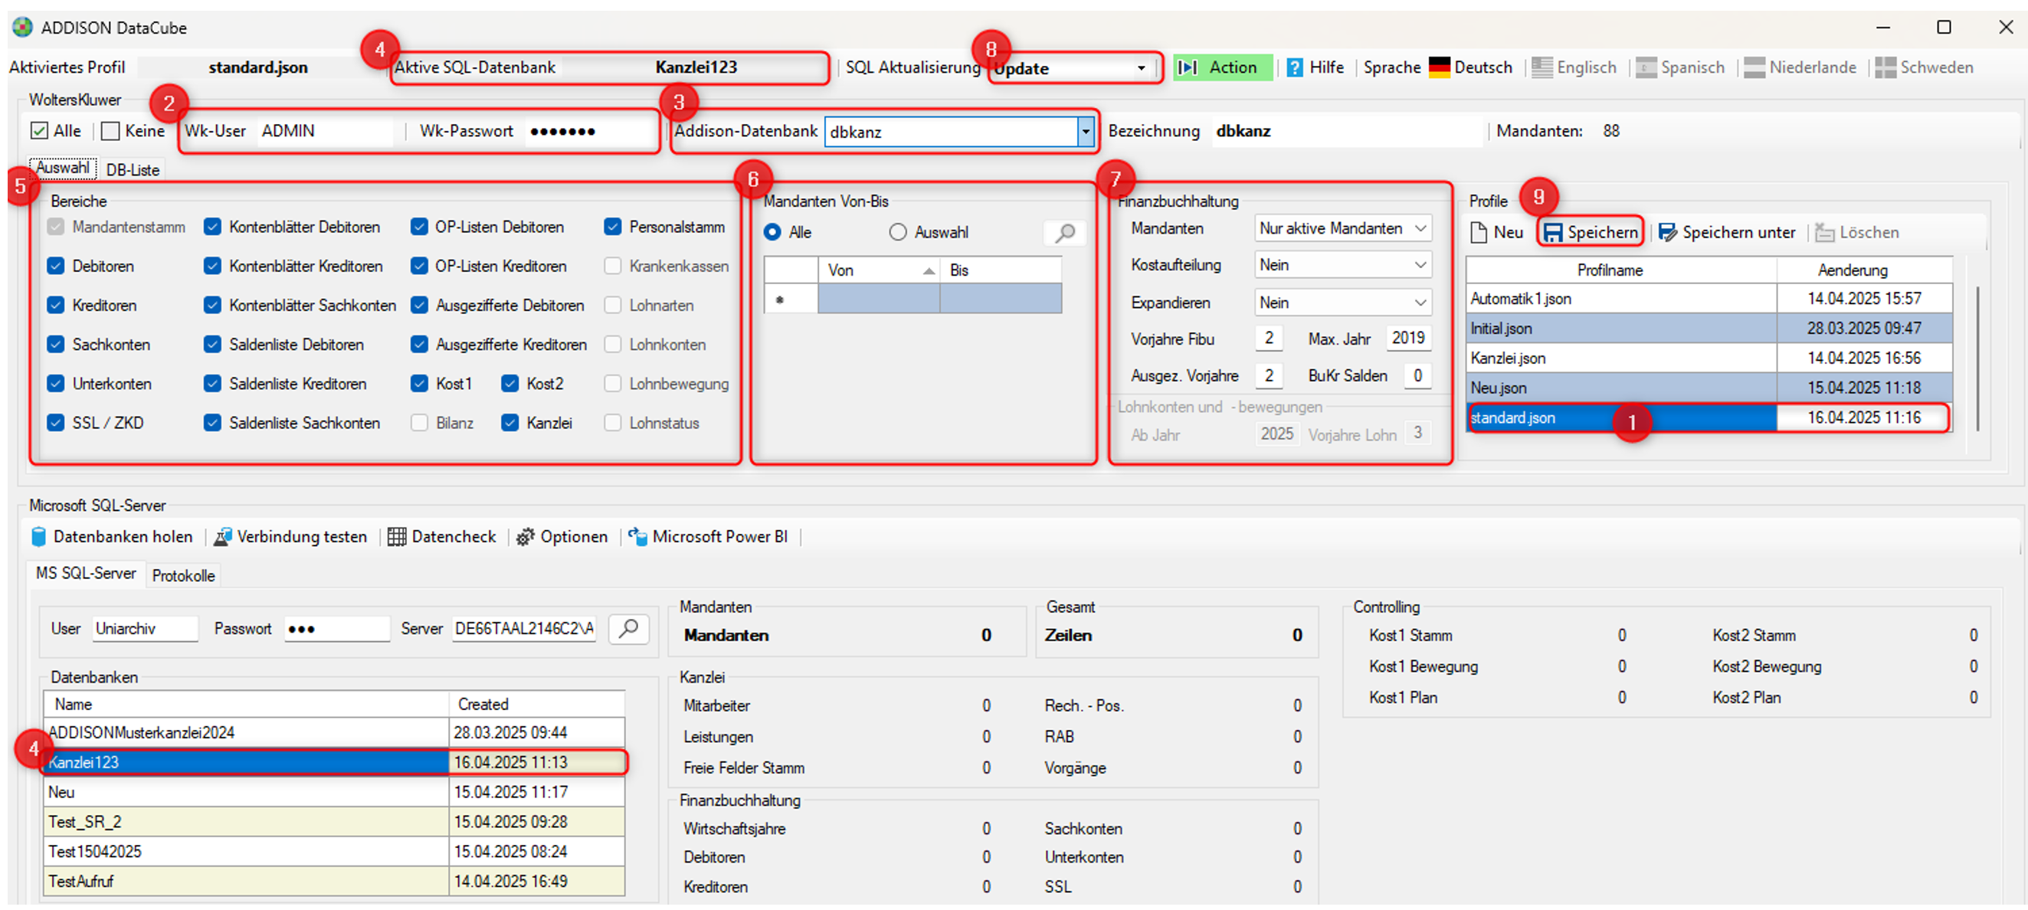Select Test_SR_2 database row
This screenshot has width=2028, height=910.
tap(335, 822)
